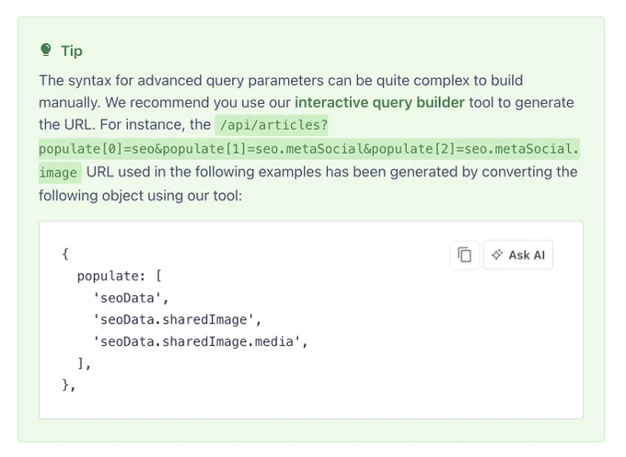Viewport: 626px width, 457px height.
Task: Click the lightbulb Tip icon
Action: tap(46, 51)
